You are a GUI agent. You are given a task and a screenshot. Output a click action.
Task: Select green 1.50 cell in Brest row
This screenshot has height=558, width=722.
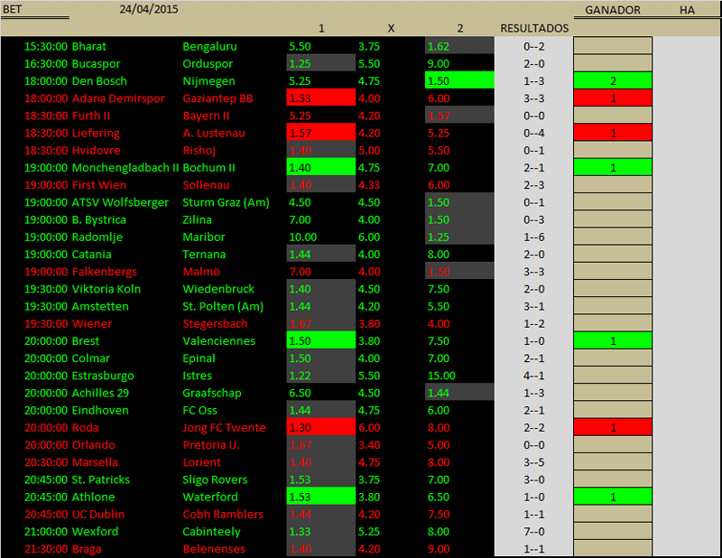pos(321,341)
